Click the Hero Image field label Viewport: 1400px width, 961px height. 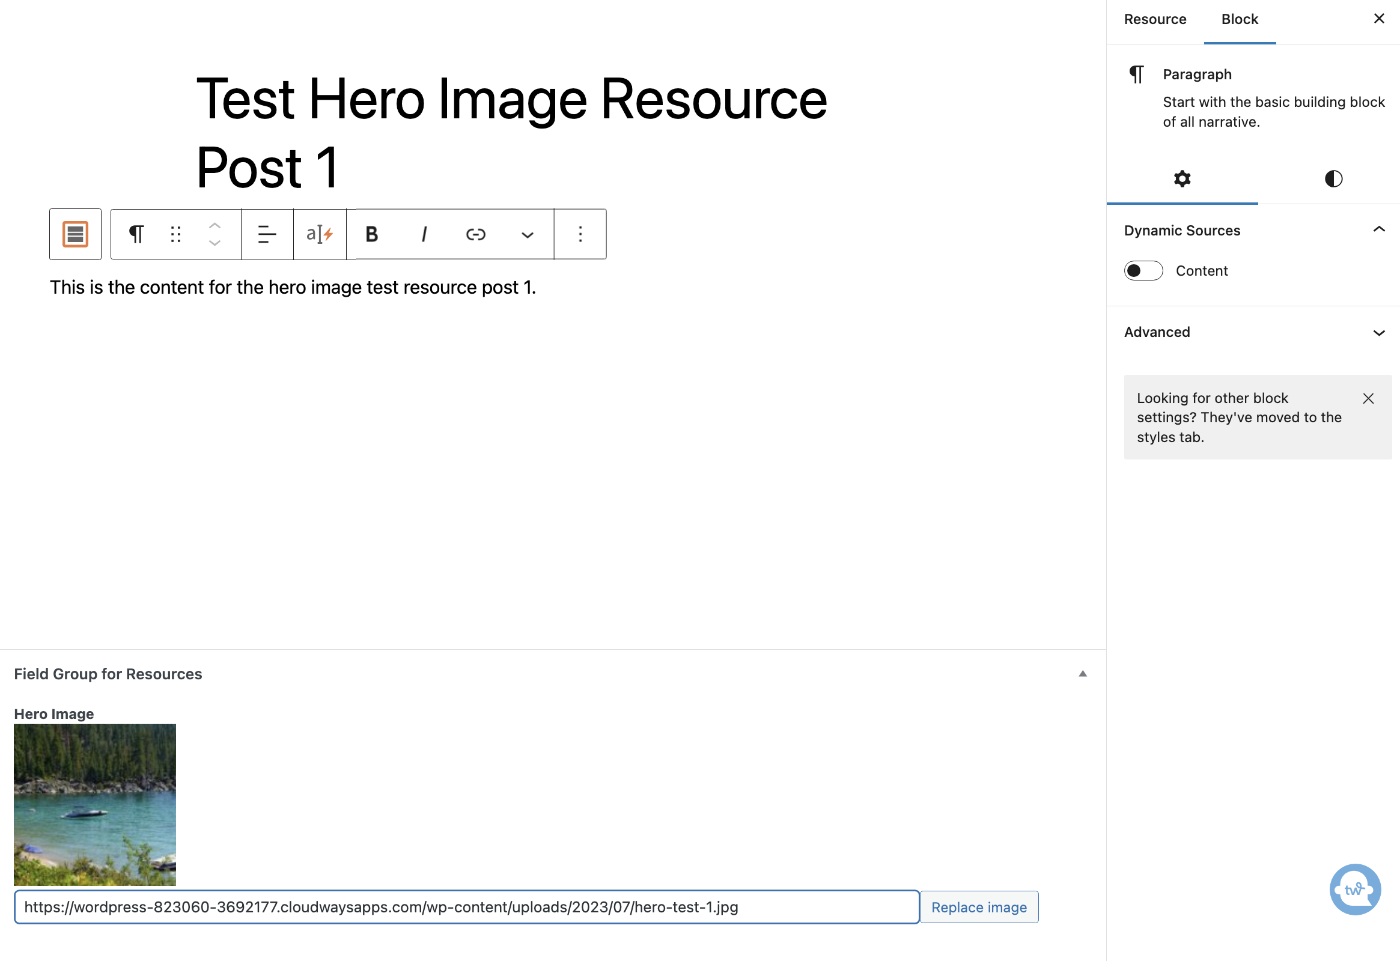coord(53,714)
